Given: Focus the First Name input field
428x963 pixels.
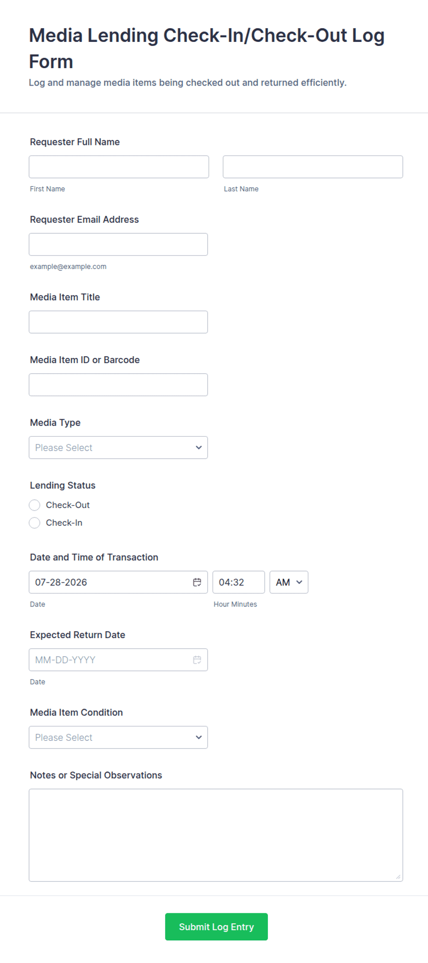Looking at the screenshot, I should click(119, 167).
